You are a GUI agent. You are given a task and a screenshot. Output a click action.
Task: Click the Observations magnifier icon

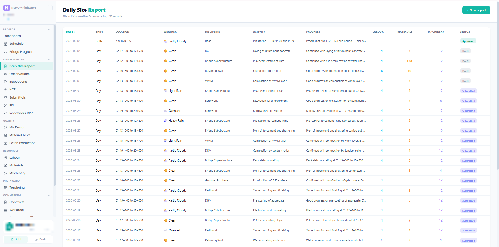point(6,74)
